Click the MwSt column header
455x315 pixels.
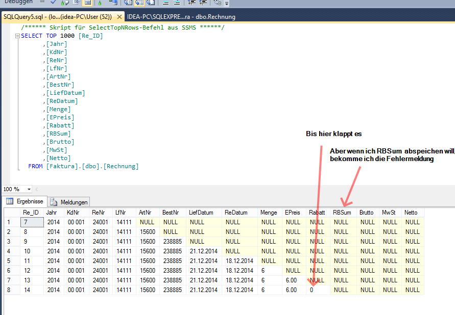coord(390,213)
